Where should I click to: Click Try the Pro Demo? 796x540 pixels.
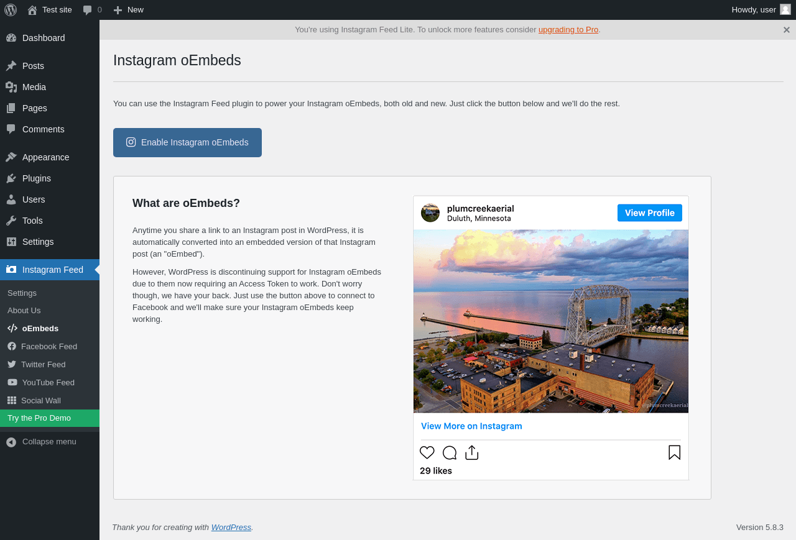(50, 418)
